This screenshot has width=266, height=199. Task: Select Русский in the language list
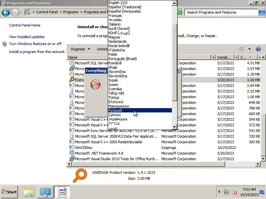pos(140,110)
